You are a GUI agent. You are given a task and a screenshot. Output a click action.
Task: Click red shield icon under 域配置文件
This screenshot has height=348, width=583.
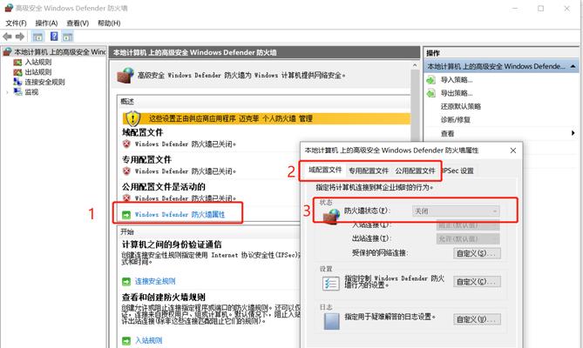coord(126,144)
